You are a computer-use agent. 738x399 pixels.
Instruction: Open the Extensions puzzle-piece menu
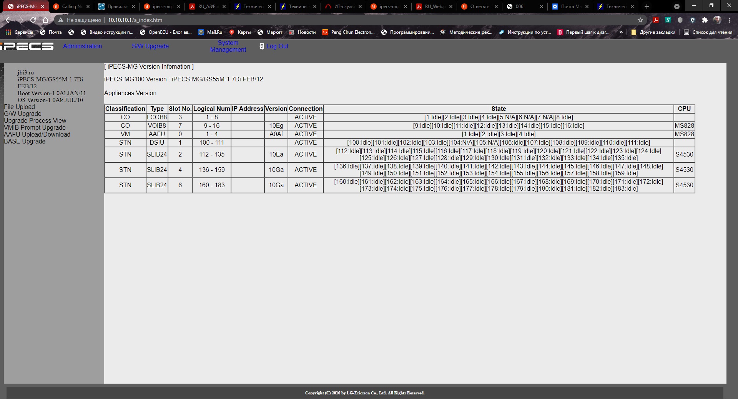click(x=705, y=20)
